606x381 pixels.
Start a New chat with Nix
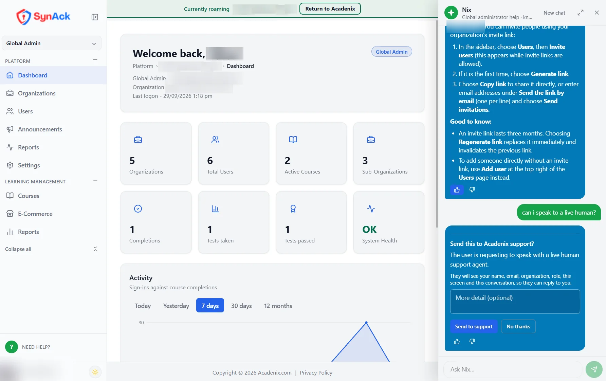click(554, 13)
